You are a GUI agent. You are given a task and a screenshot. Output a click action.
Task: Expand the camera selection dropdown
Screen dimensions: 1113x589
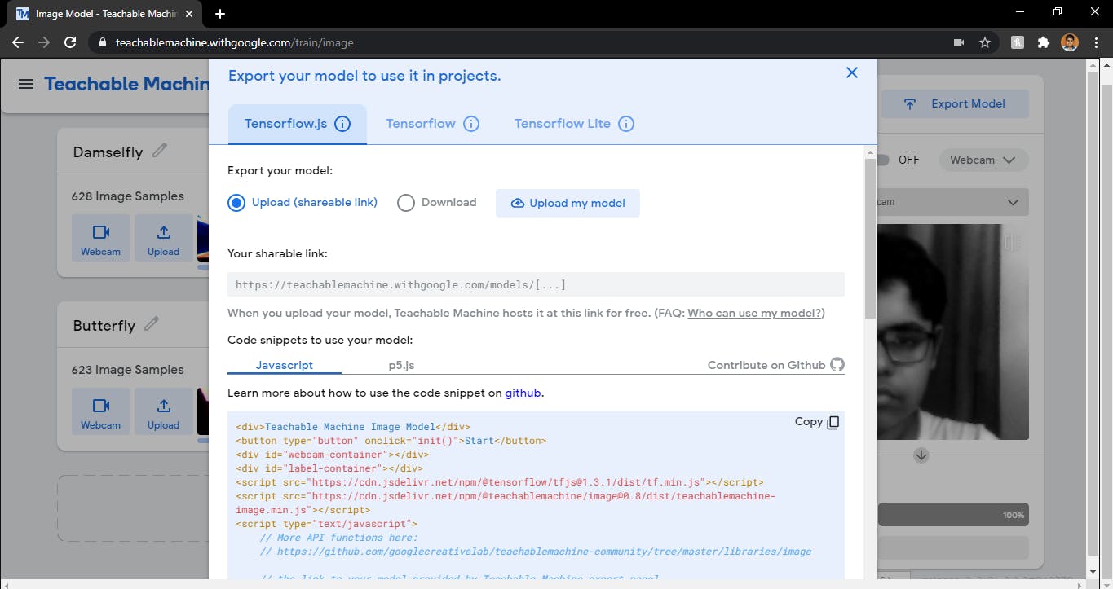coord(952,202)
